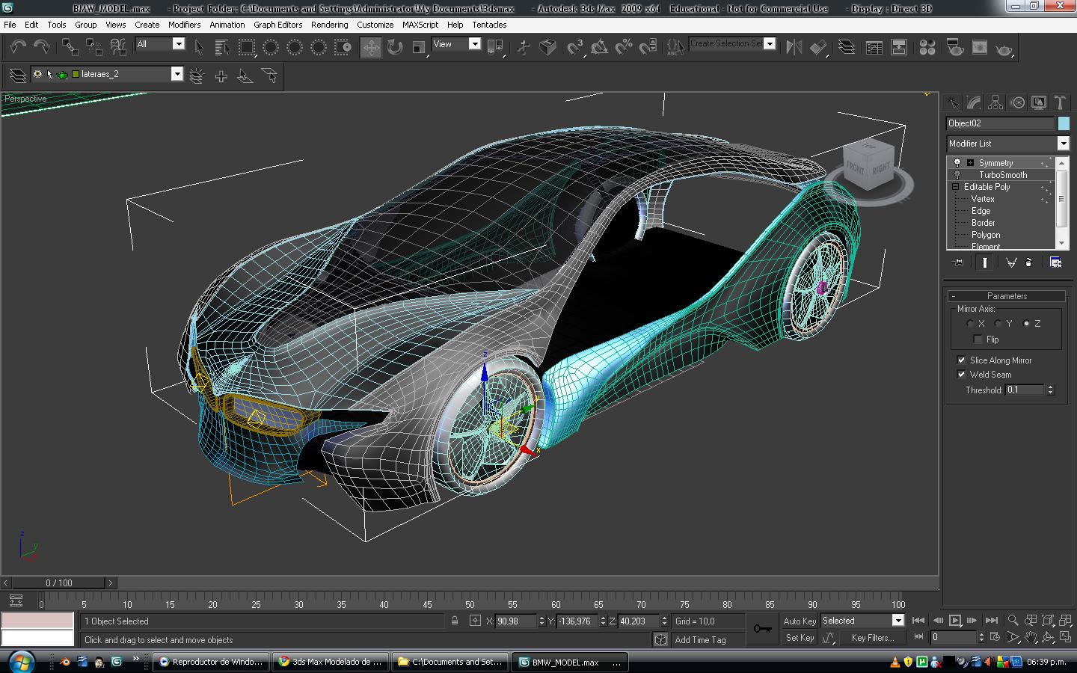Screen dimensions: 1077x673
Task: Open the Animation menu
Action: tap(227, 25)
